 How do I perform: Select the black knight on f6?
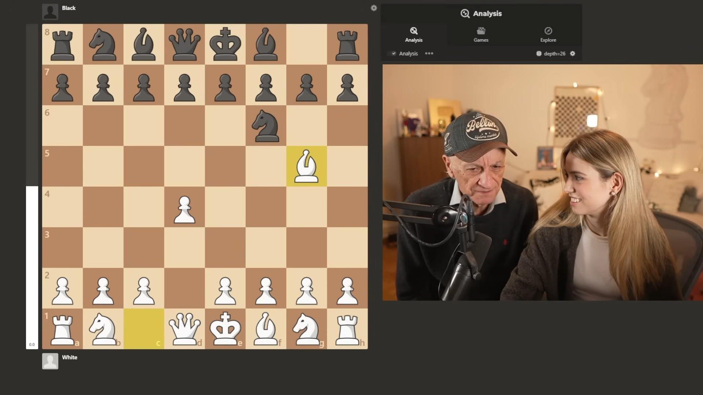[x=266, y=126]
